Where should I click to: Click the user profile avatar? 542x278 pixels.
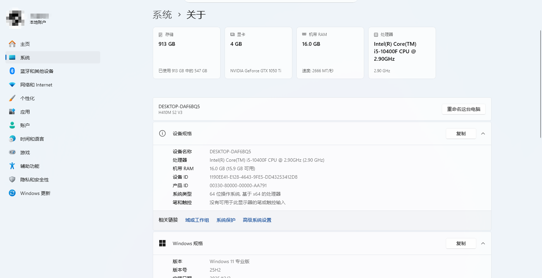(16, 18)
